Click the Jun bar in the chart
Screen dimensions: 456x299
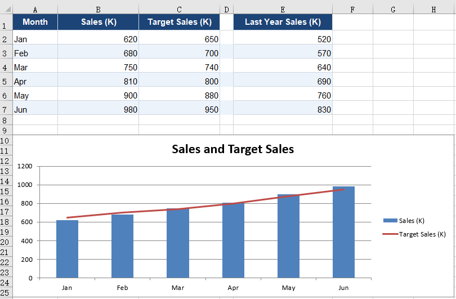[x=344, y=233]
